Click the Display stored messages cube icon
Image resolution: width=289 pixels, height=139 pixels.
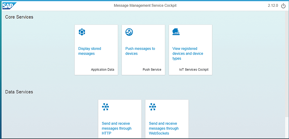pos(82,32)
